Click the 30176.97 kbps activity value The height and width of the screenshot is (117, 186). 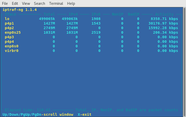(x=163, y=23)
